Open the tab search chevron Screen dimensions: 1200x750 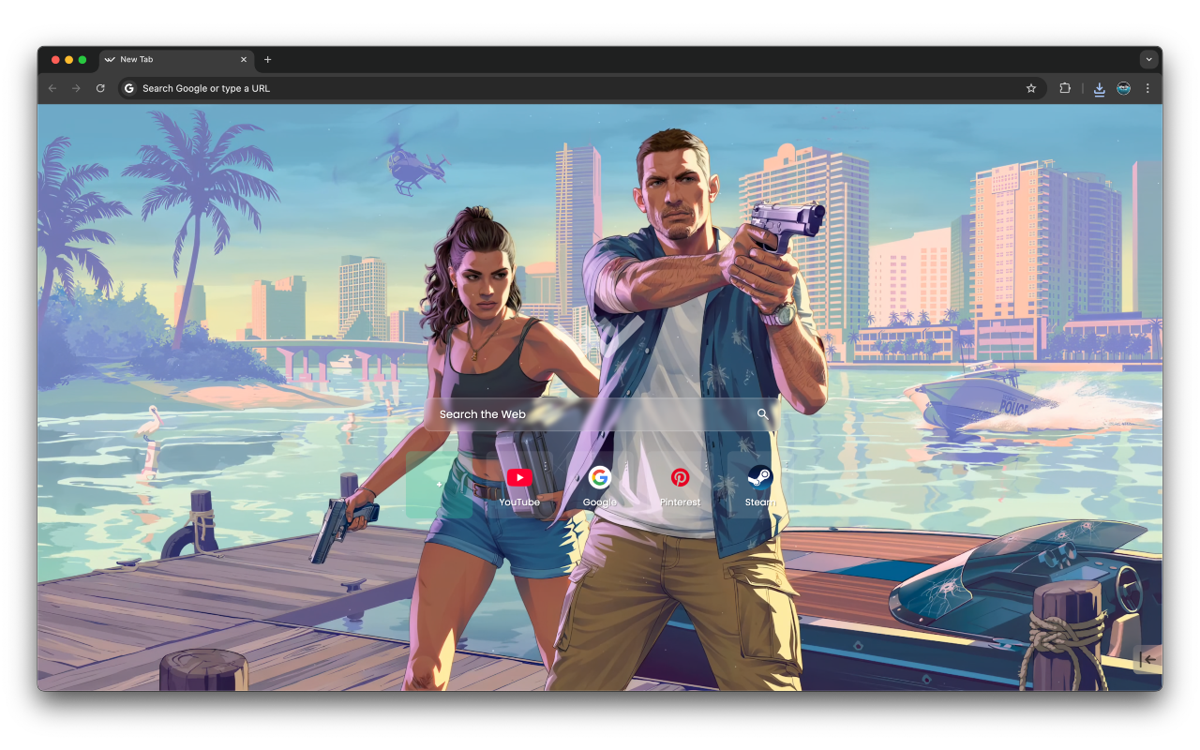coord(1148,59)
